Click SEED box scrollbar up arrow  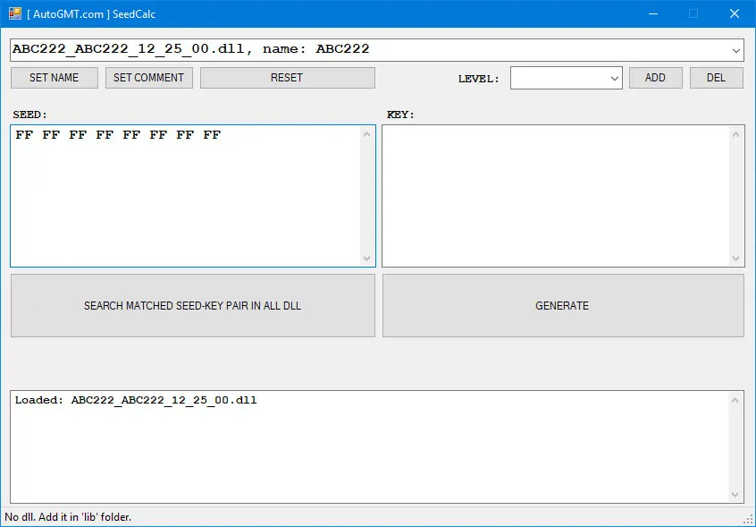[x=367, y=134]
